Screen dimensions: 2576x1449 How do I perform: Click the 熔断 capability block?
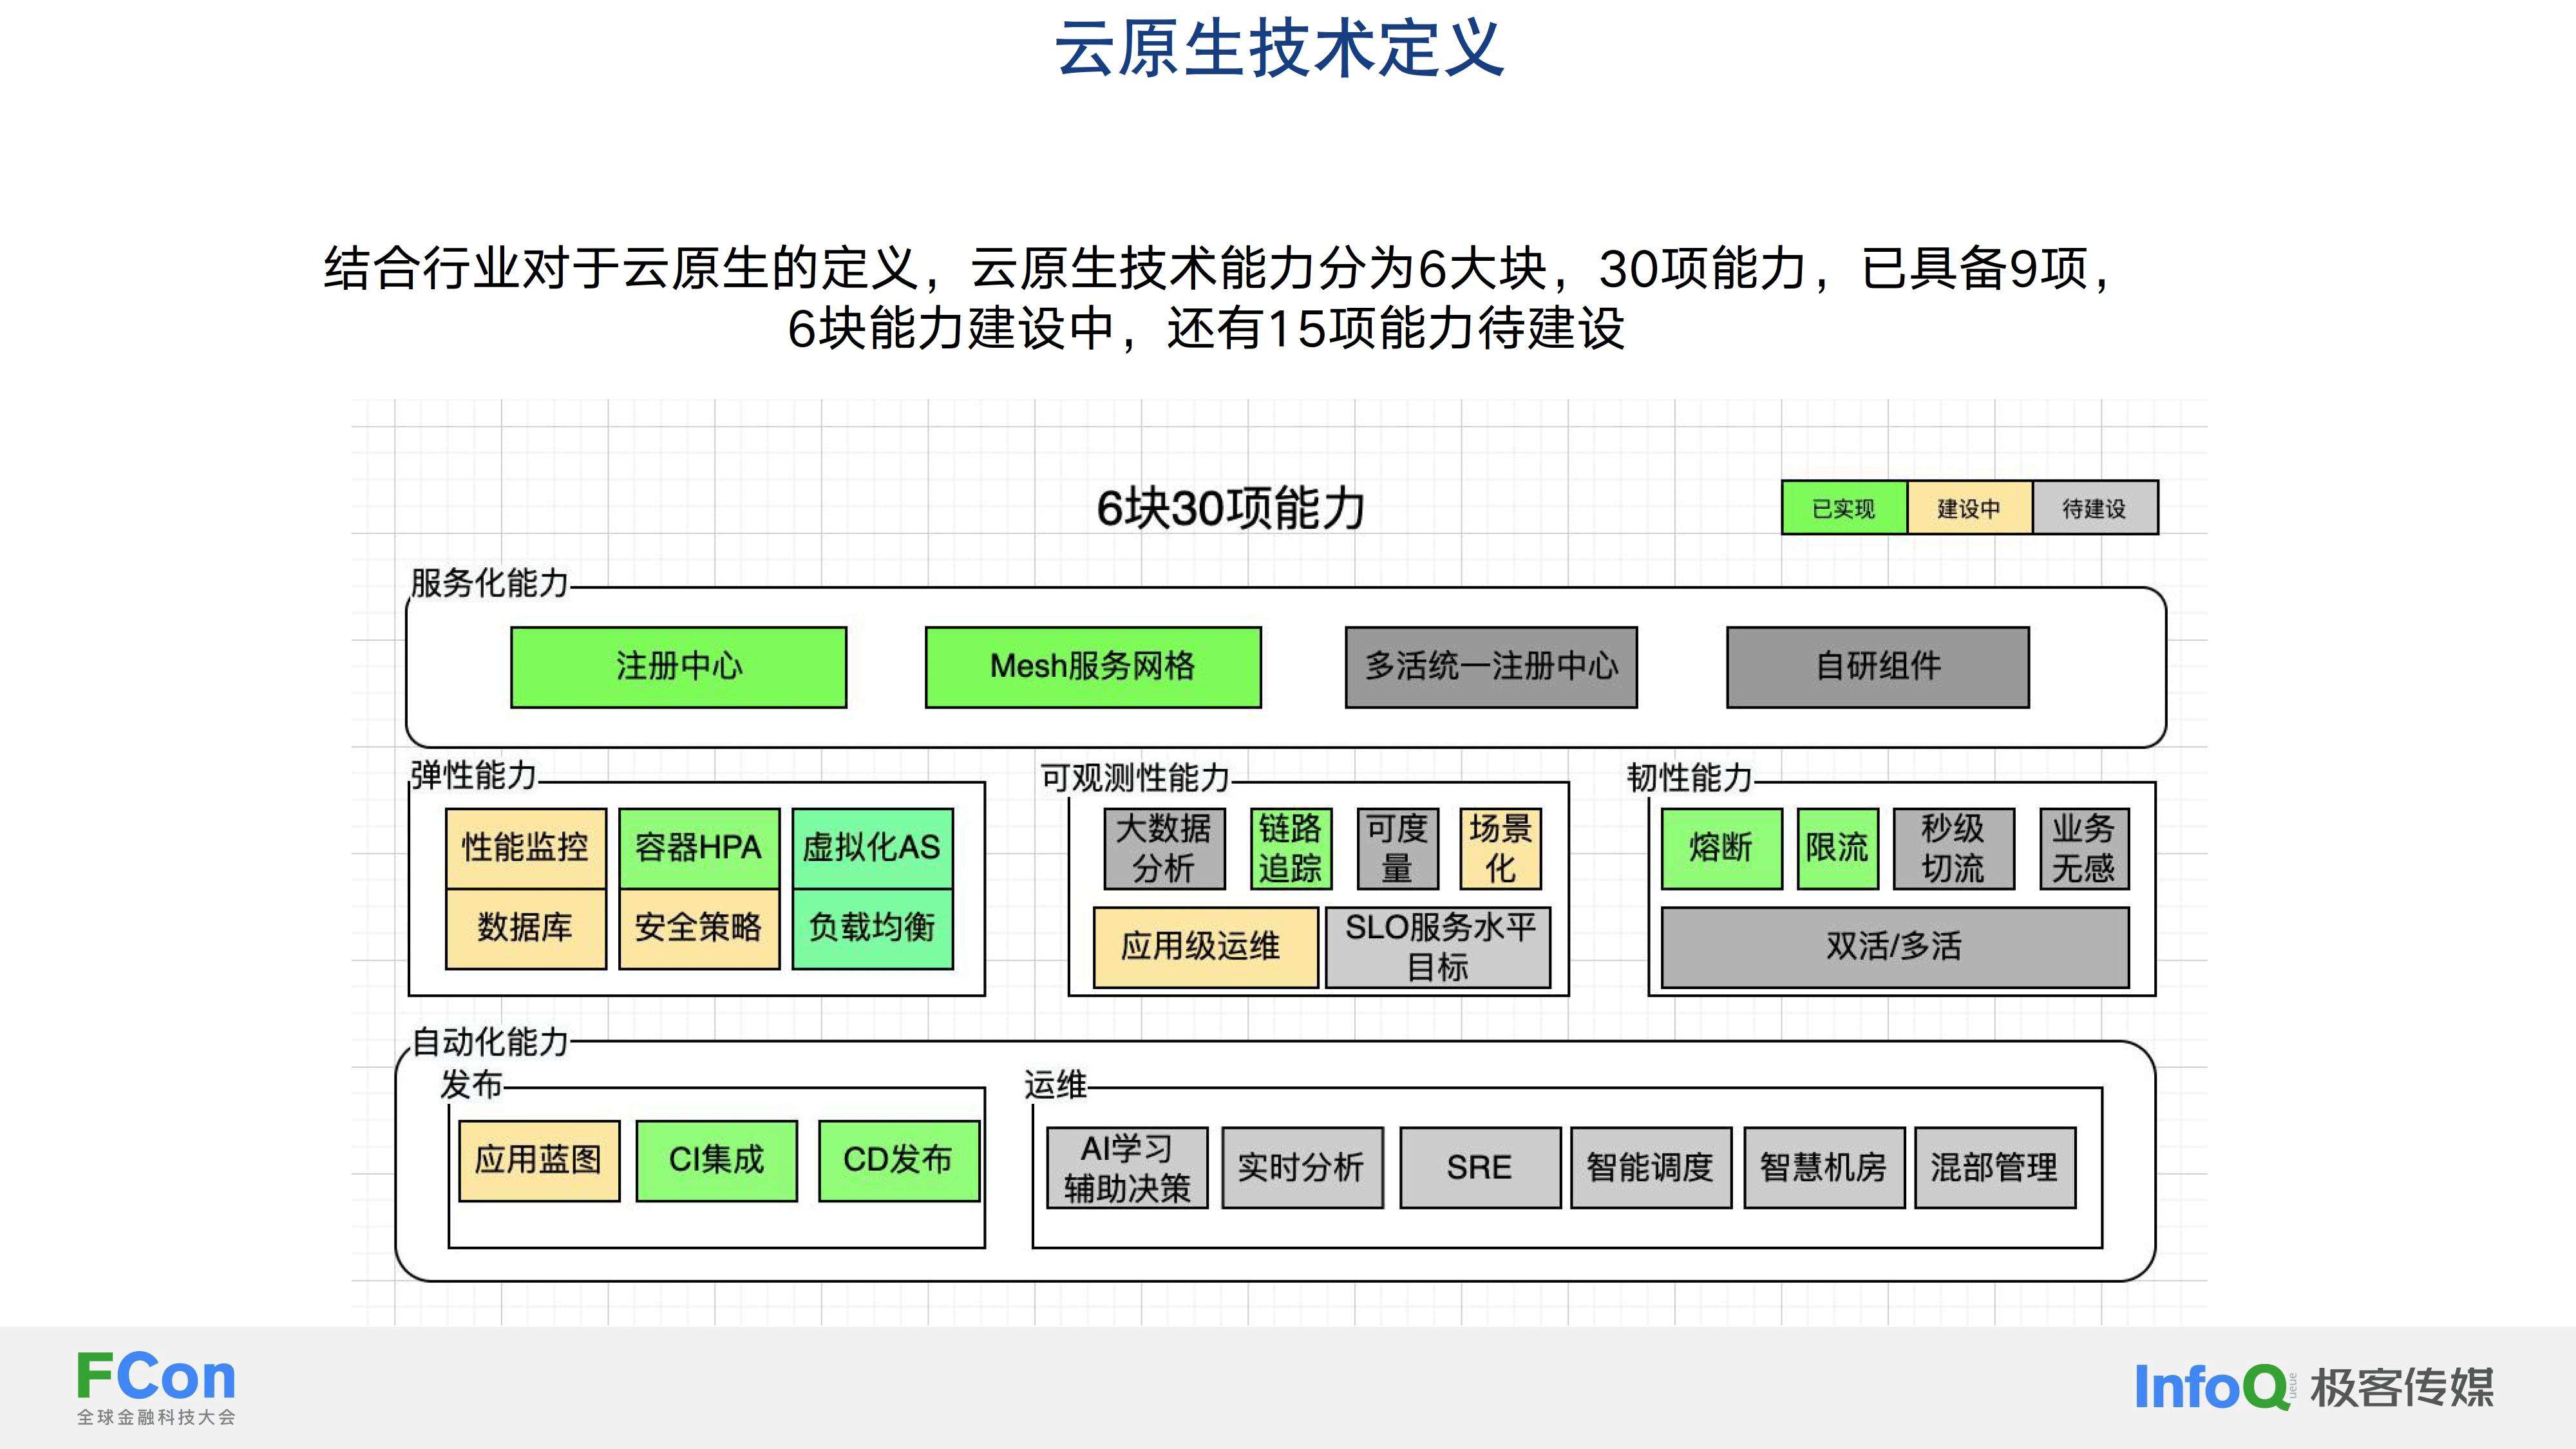point(1720,849)
